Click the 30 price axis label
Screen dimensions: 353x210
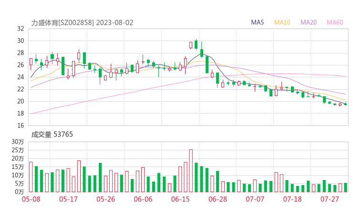pyautogui.click(x=21, y=41)
